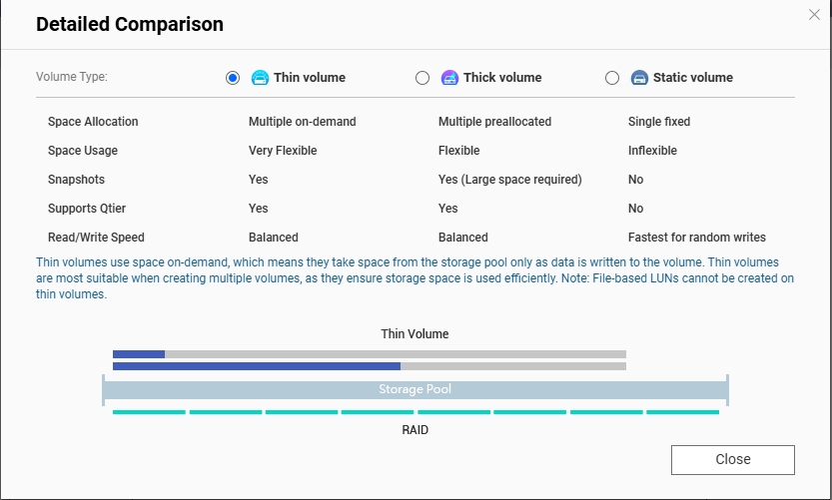Screen dimensions: 832x500
Task: Click 'Multiple on-demand' value
Action: coord(303,122)
